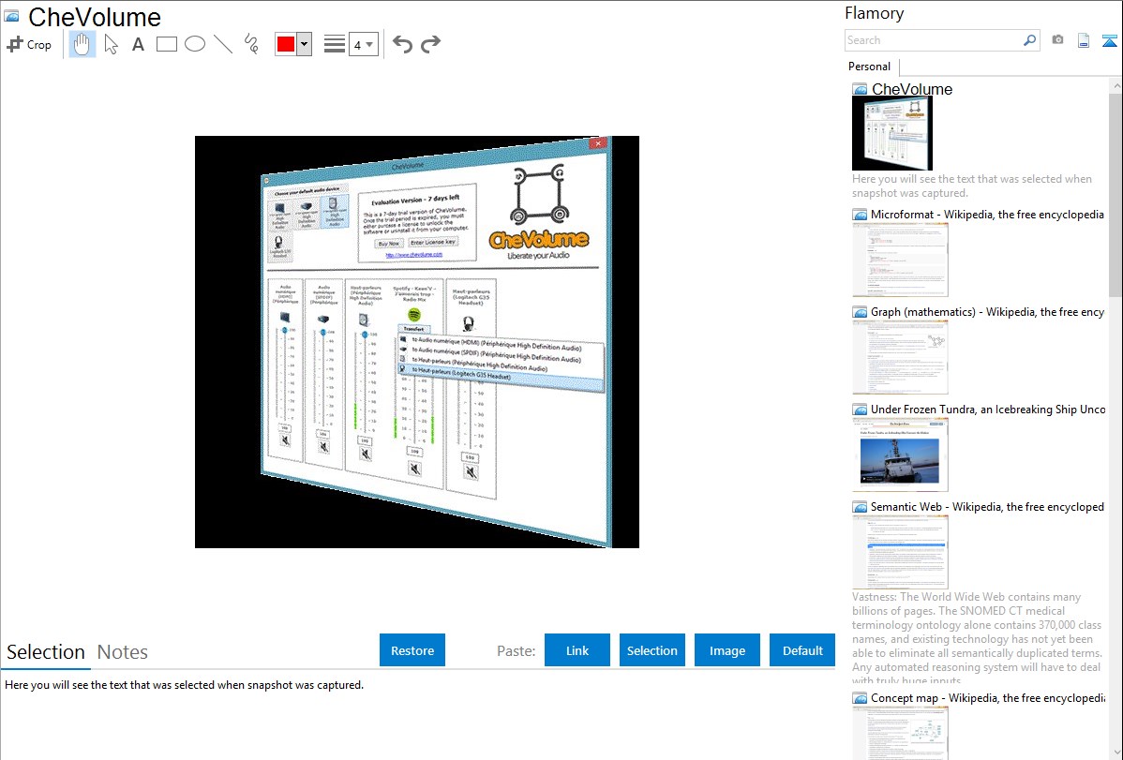Open CheVolume snapshot thumbnail in sidebar
This screenshot has height=760, width=1123.
[892, 134]
